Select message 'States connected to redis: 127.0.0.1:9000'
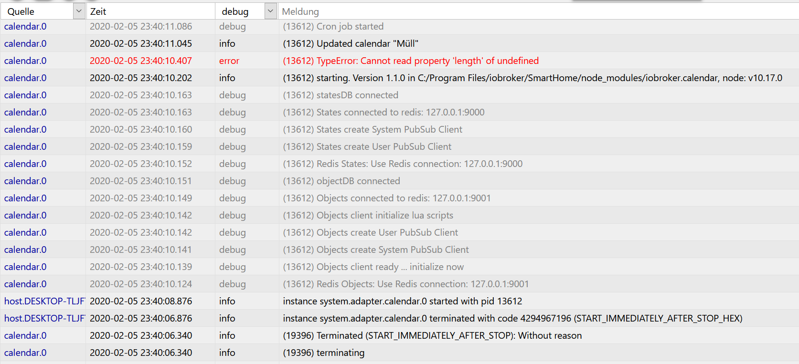Screen dimensions: 799x364 tap(384, 112)
